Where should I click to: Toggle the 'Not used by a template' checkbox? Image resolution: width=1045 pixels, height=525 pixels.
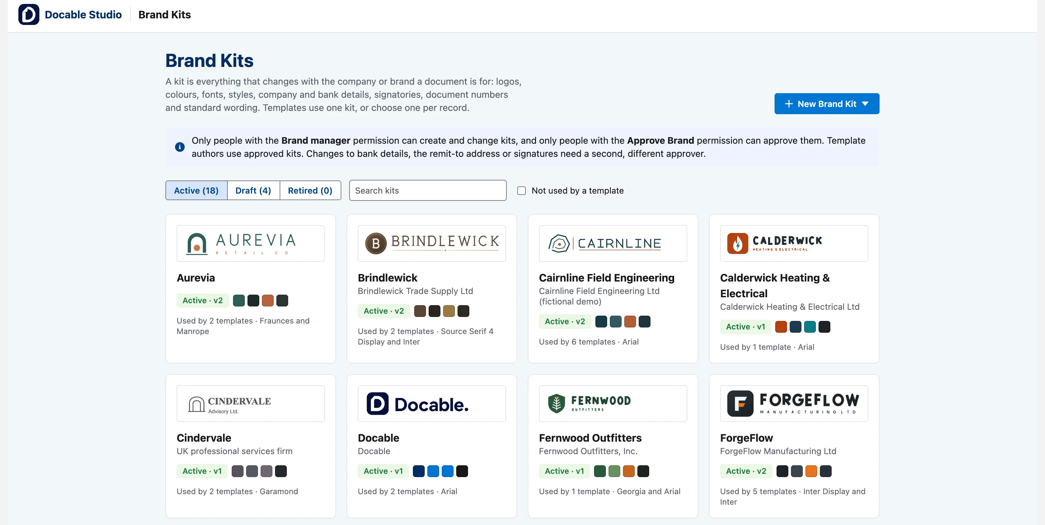(521, 191)
